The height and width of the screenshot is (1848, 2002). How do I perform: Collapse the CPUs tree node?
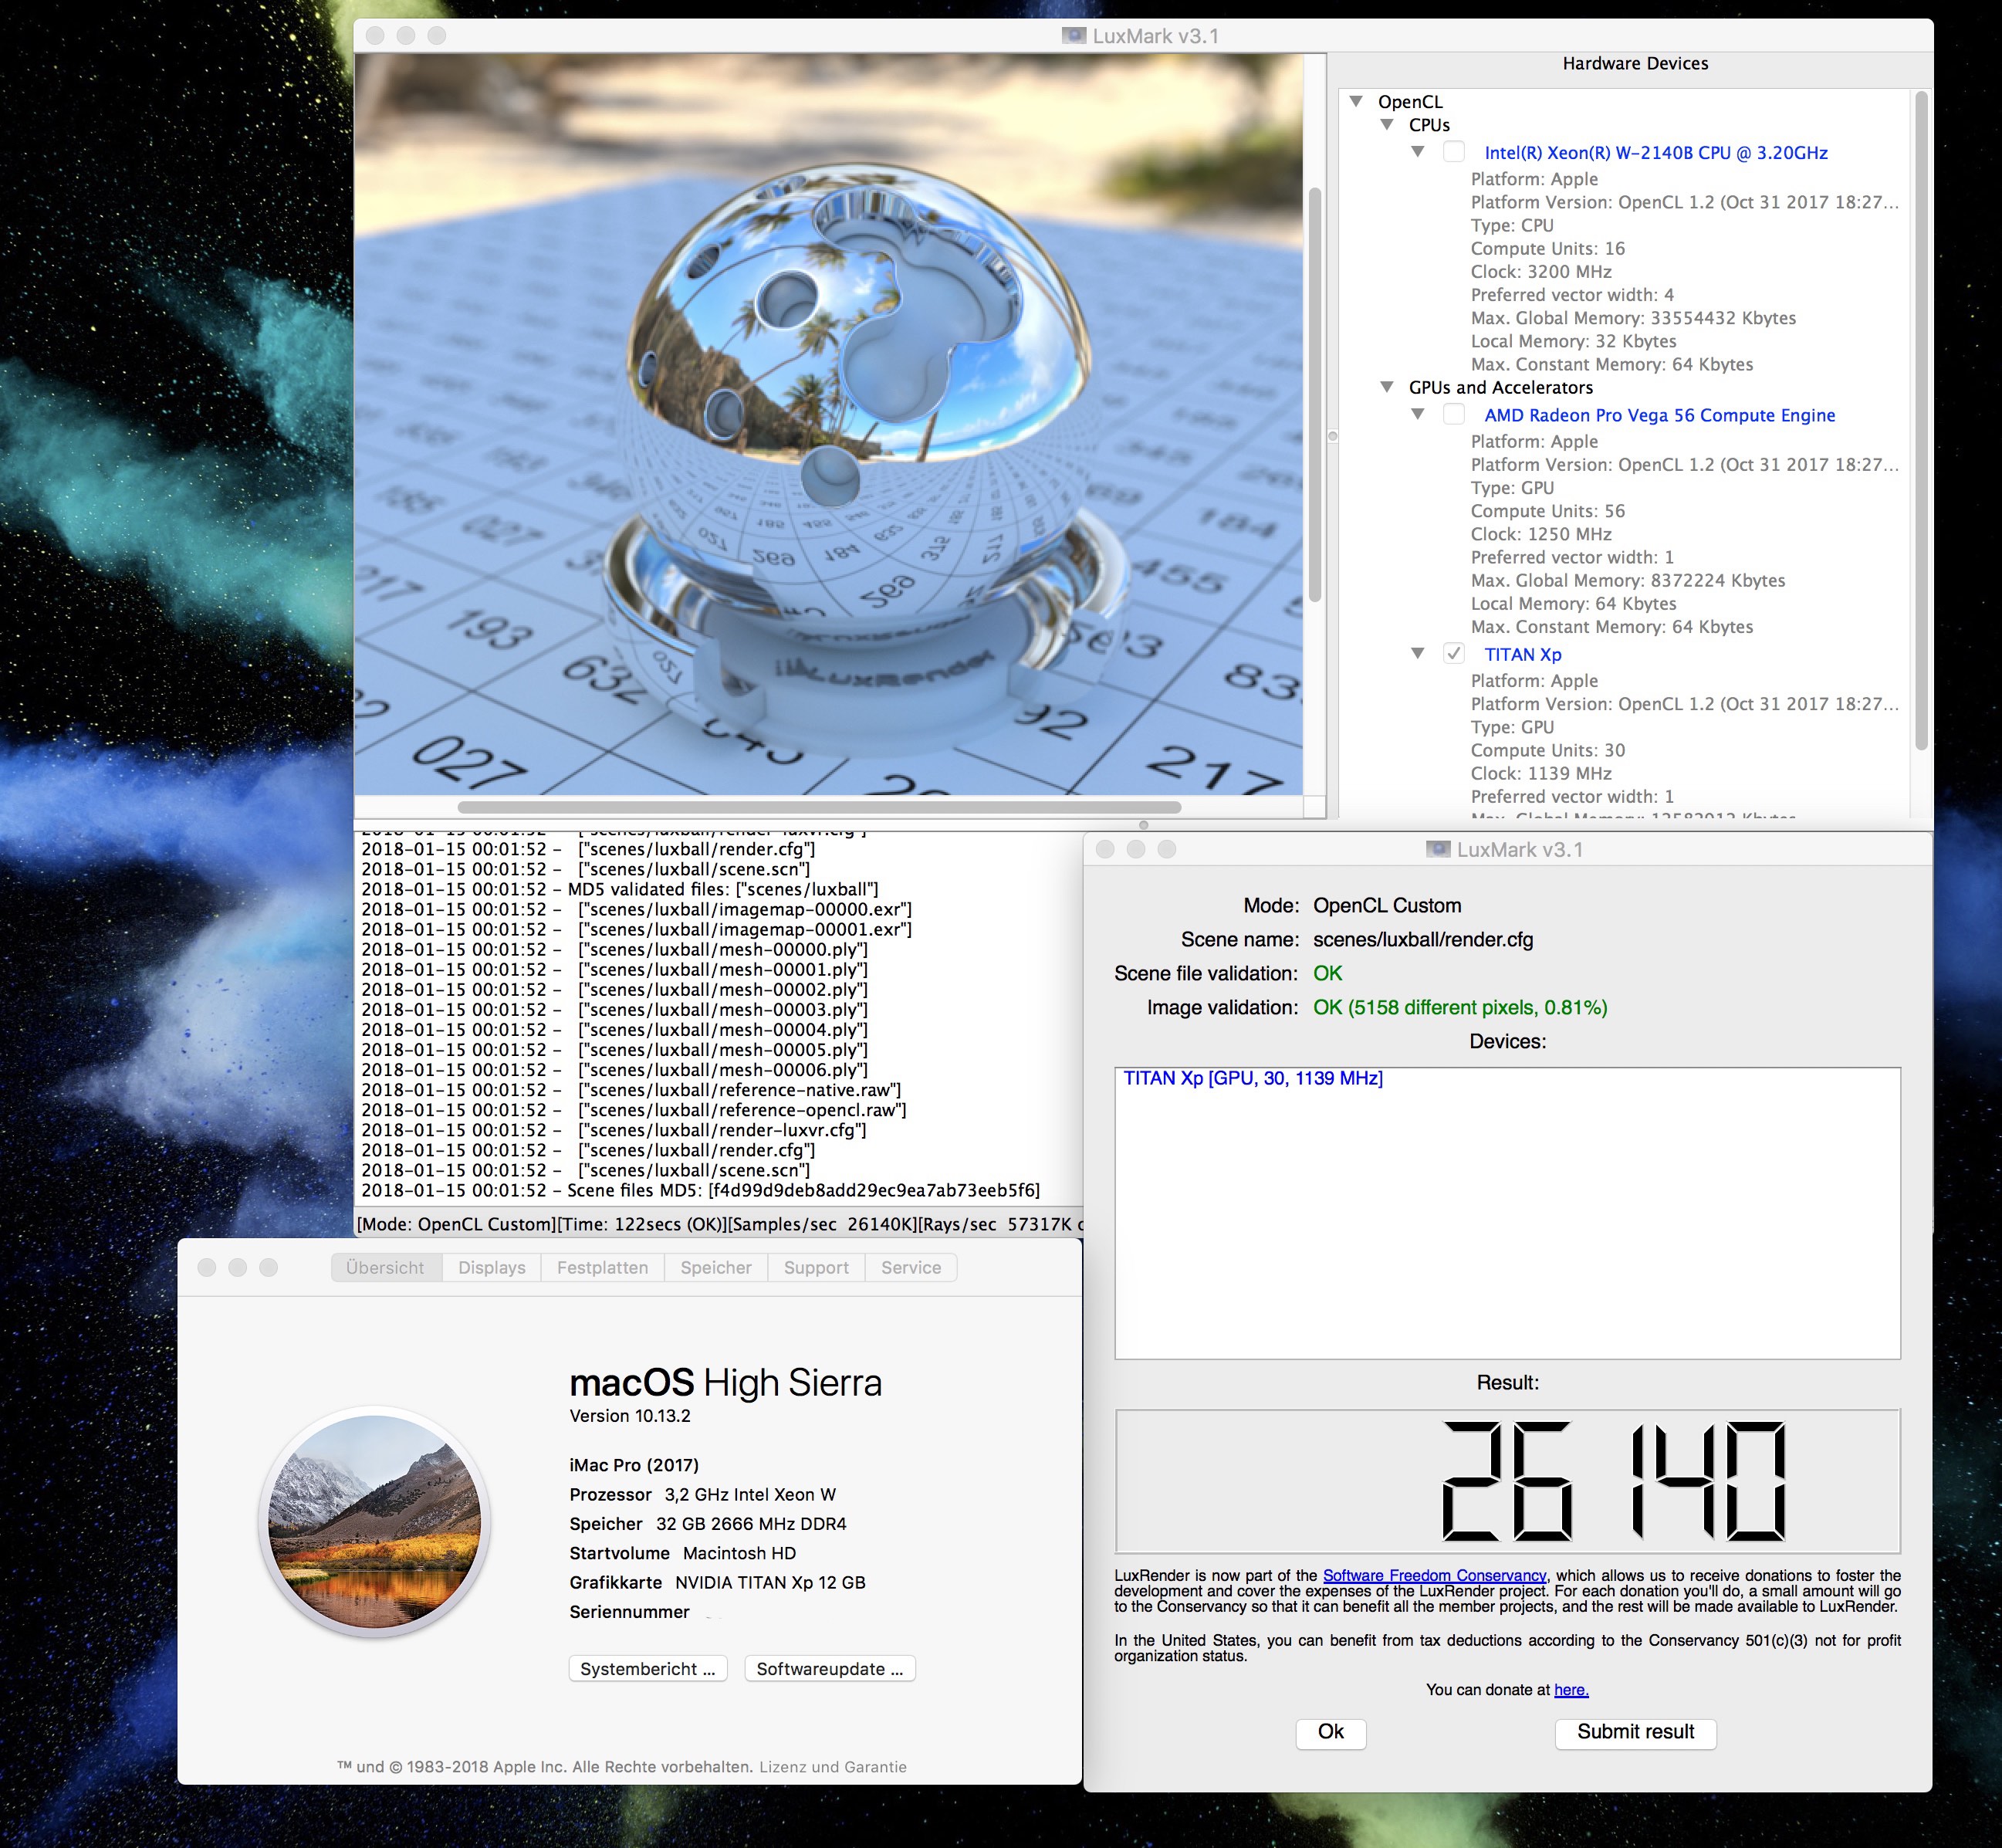[x=1387, y=124]
